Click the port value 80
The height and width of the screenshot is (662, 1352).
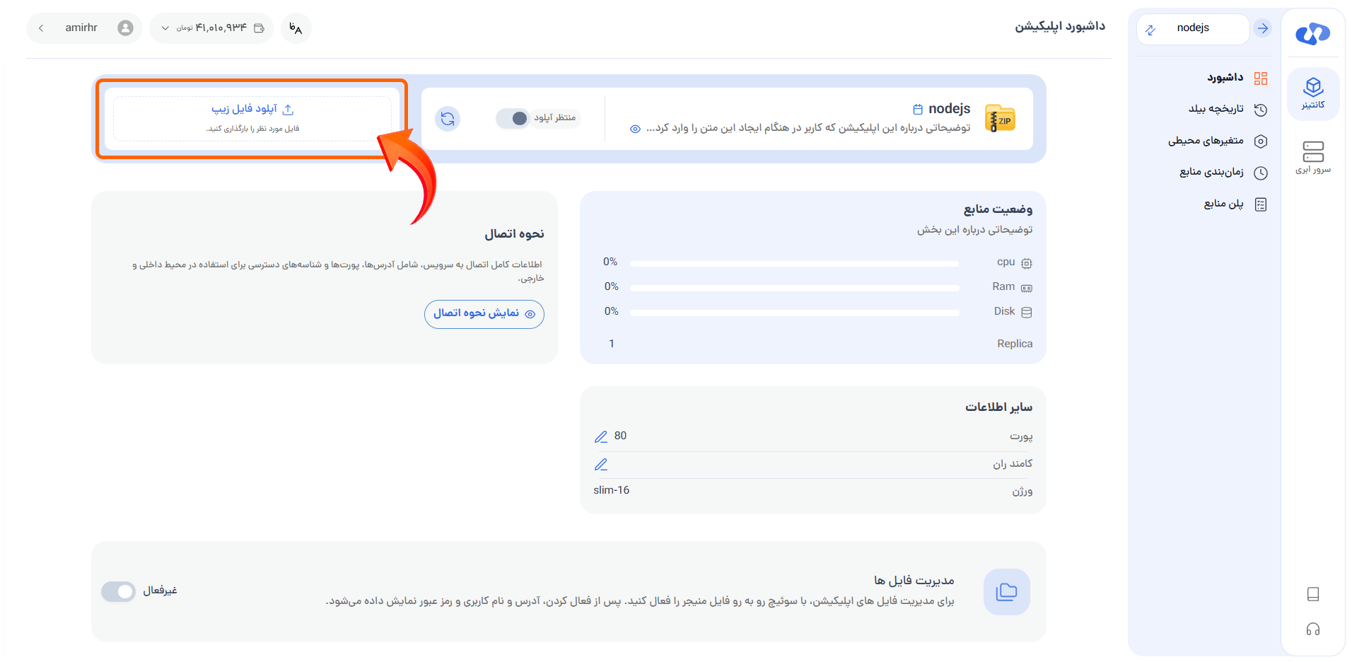click(x=620, y=436)
